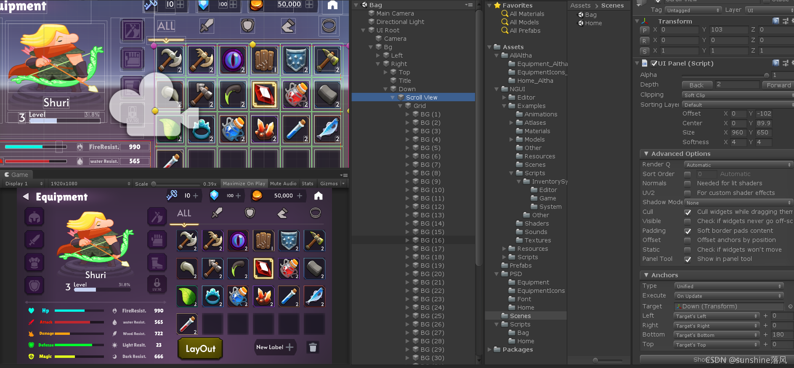Click the helmet equipment slot in Game view
The height and width of the screenshot is (368, 794).
35,217
